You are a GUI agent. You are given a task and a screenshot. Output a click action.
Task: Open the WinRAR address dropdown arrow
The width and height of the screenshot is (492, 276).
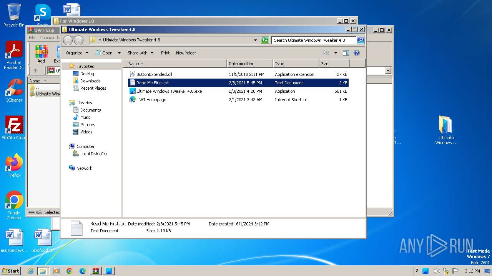388,71
